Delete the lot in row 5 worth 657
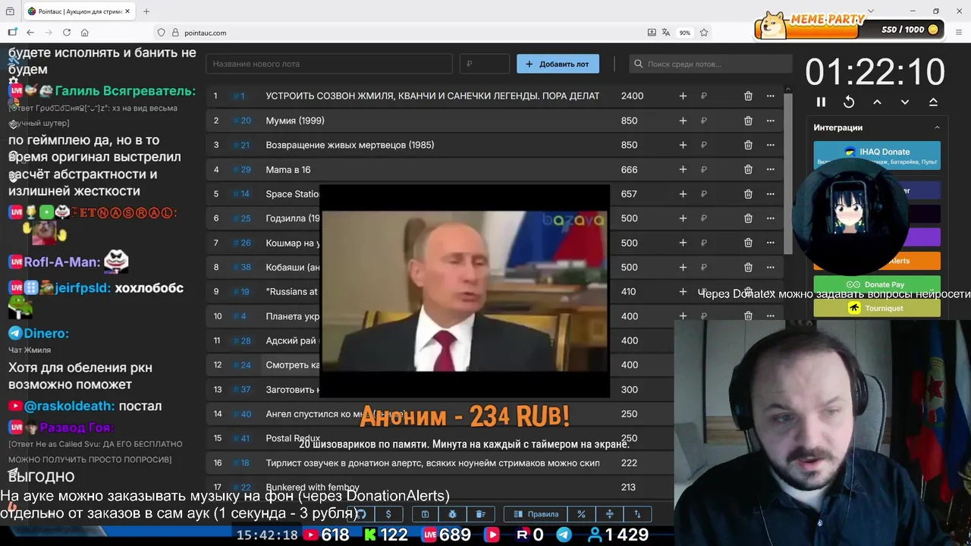The width and height of the screenshot is (971, 546). click(748, 194)
